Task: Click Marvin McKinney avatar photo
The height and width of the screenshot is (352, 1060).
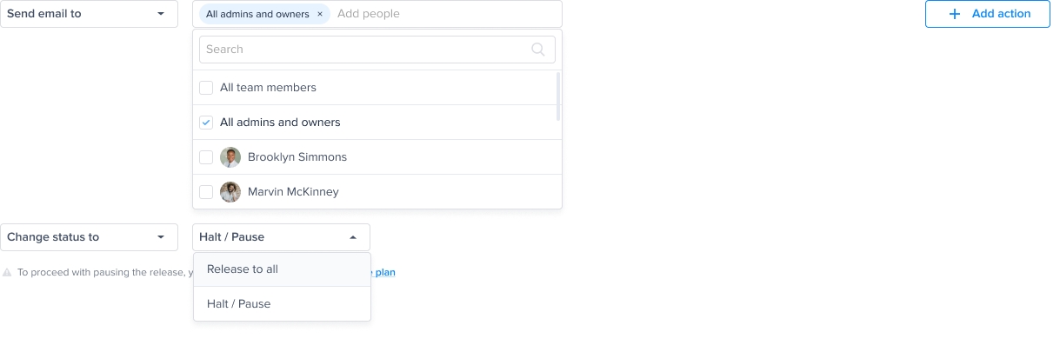Action: click(x=230, y=192)
